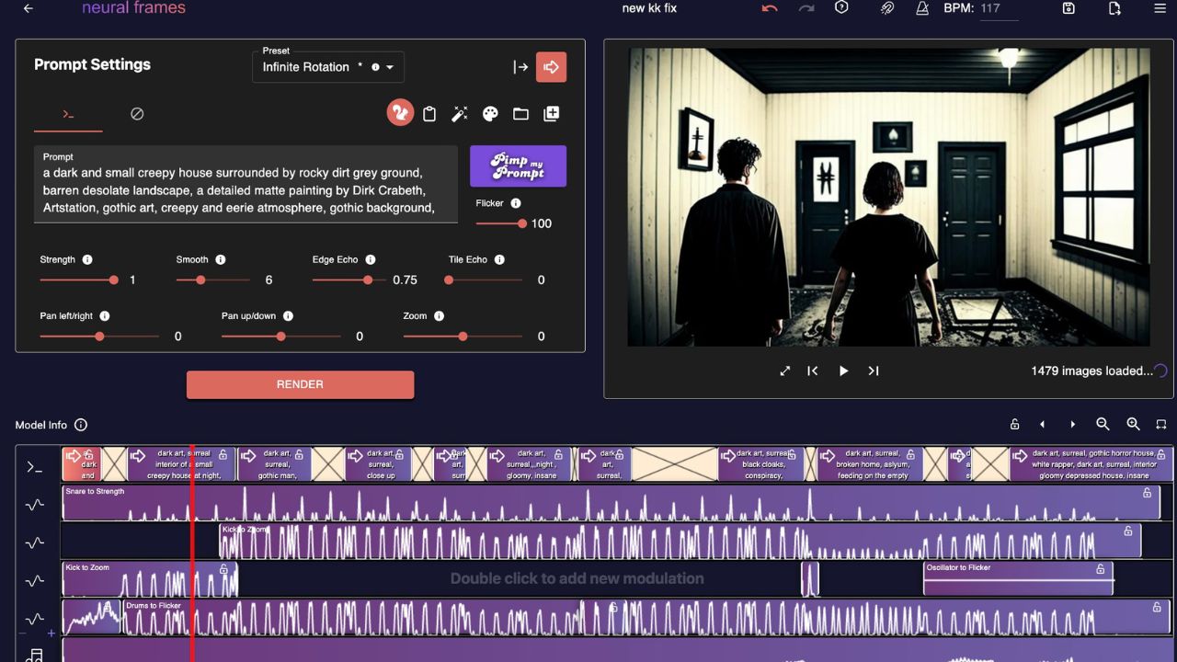Click the save icon in the top bar
Screen dimensions: 1177x662
(1068, 8)
